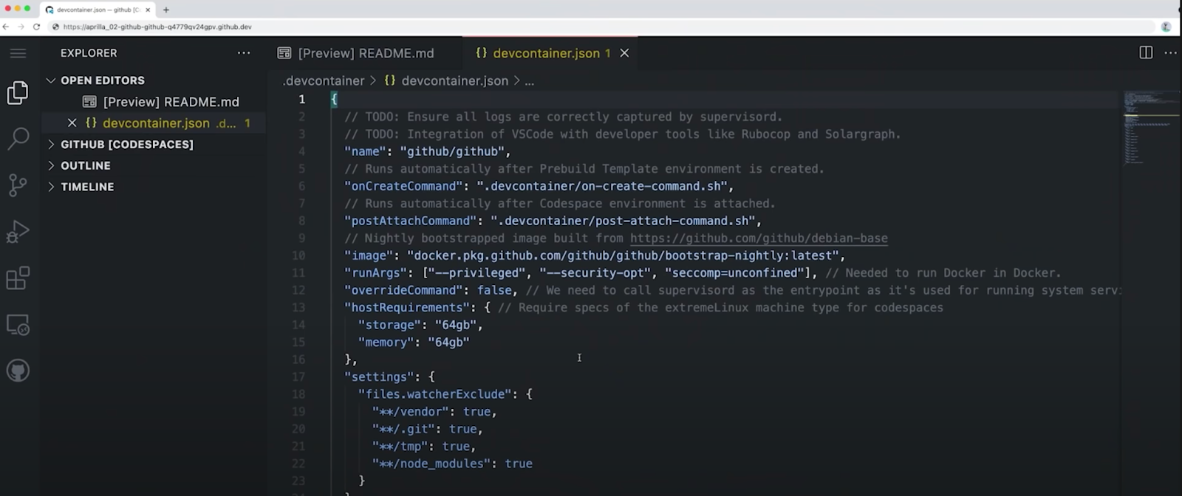1182x496 pixels.
Task: Close the browser tab
Action: (x=148, y=10)
